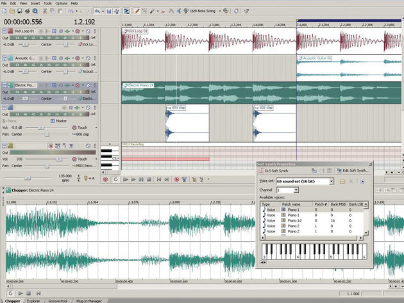The height and width of the screenshot is (303, 404).
Task: Stop playback on main transport bar
Action: [x=149, y=179]
